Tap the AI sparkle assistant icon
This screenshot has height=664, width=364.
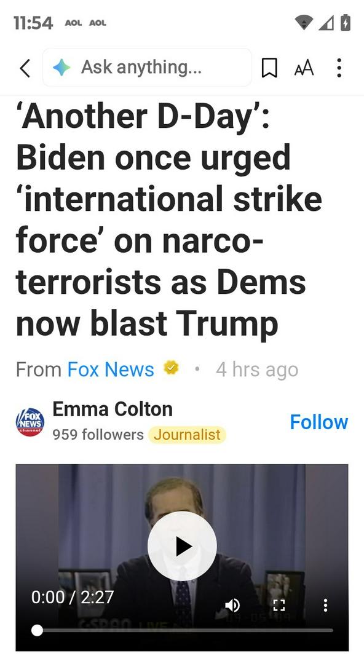pyautogui.click(x=61, y=68)
